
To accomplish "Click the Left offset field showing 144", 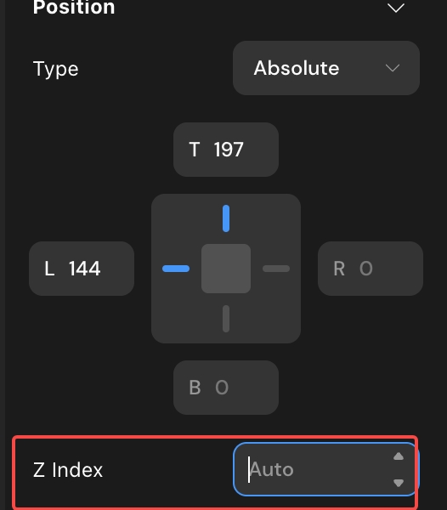I will click(82, 269).
